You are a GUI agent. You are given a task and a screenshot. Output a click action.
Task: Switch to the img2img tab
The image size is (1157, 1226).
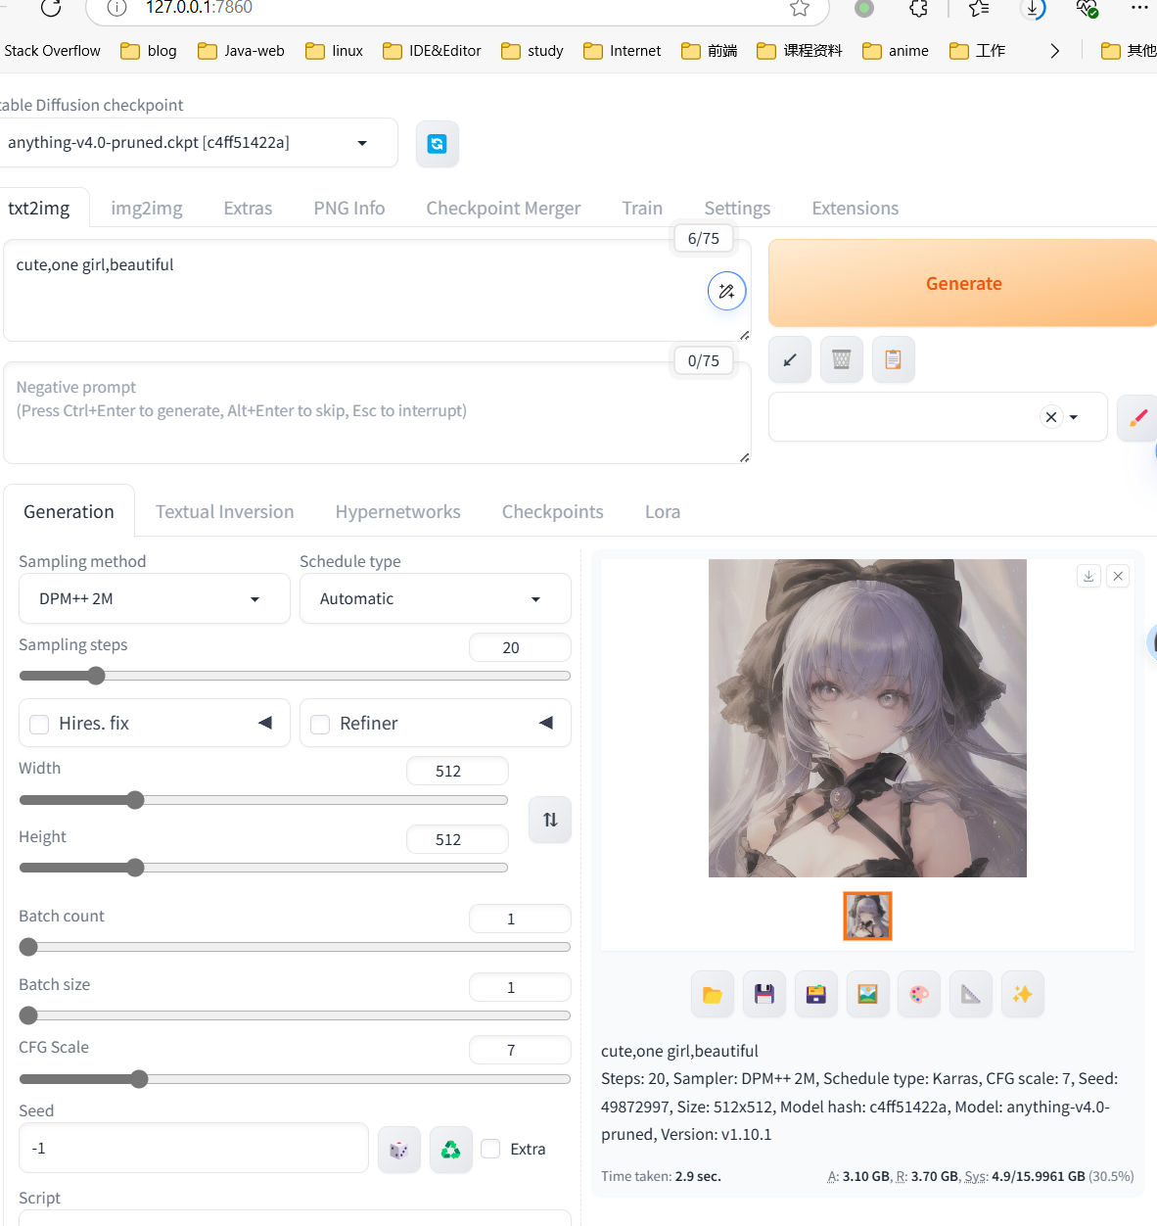tap(146, 208)
